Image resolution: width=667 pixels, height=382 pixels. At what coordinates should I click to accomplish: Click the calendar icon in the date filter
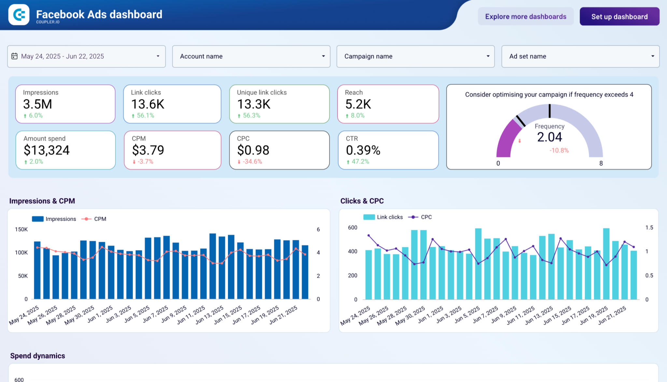pos(15,56)
